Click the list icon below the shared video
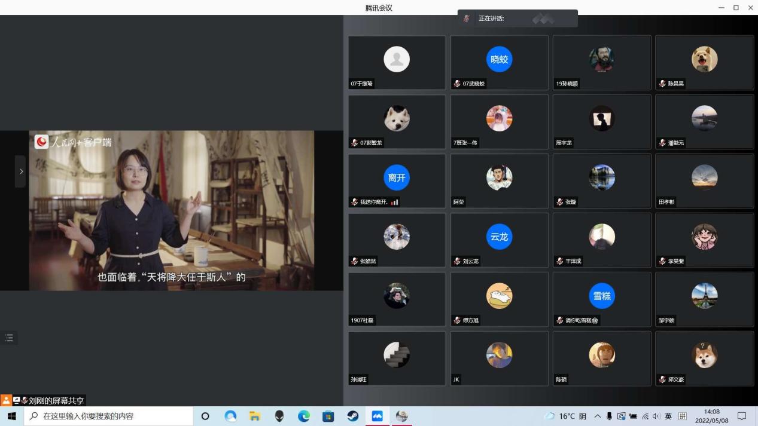Image resolution: width=758 pixels, height=426 pixels. point(9,338)
